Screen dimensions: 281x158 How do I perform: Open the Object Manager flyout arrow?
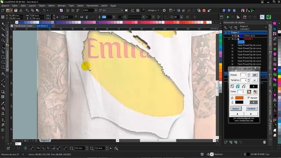pyautogui.click(x=266, y=27)
